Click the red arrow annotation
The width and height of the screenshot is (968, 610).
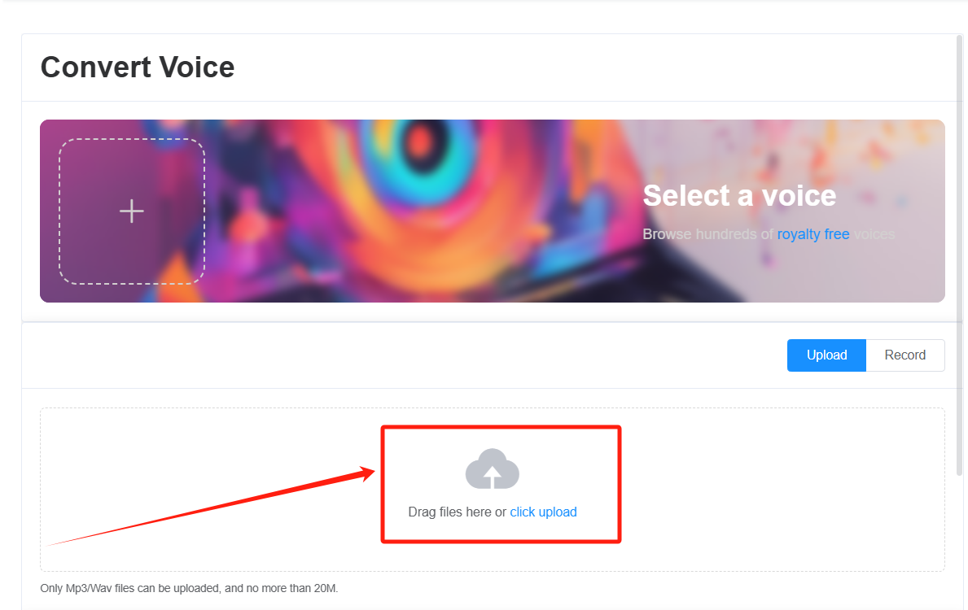pos(211,507)
